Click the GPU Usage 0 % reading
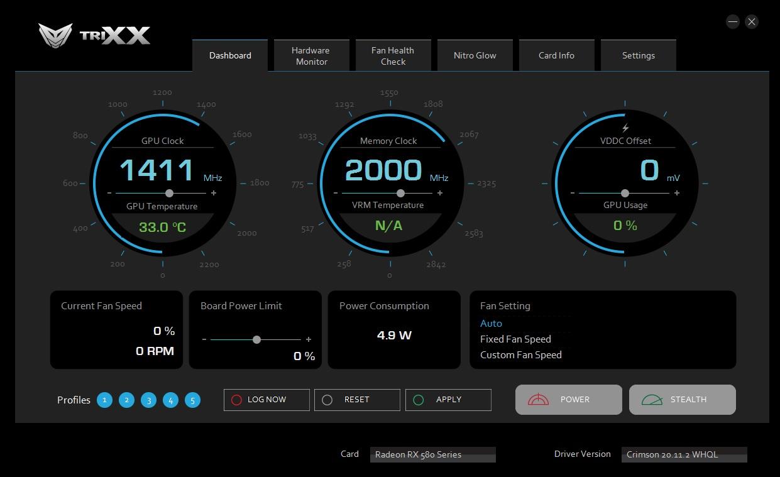Screen dimensions: 780x477 click(625, 226)
